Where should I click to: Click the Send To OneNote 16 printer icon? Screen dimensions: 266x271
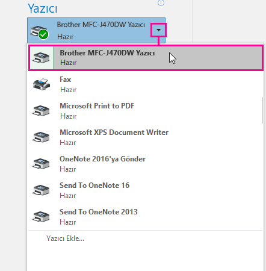click(41, 190)
